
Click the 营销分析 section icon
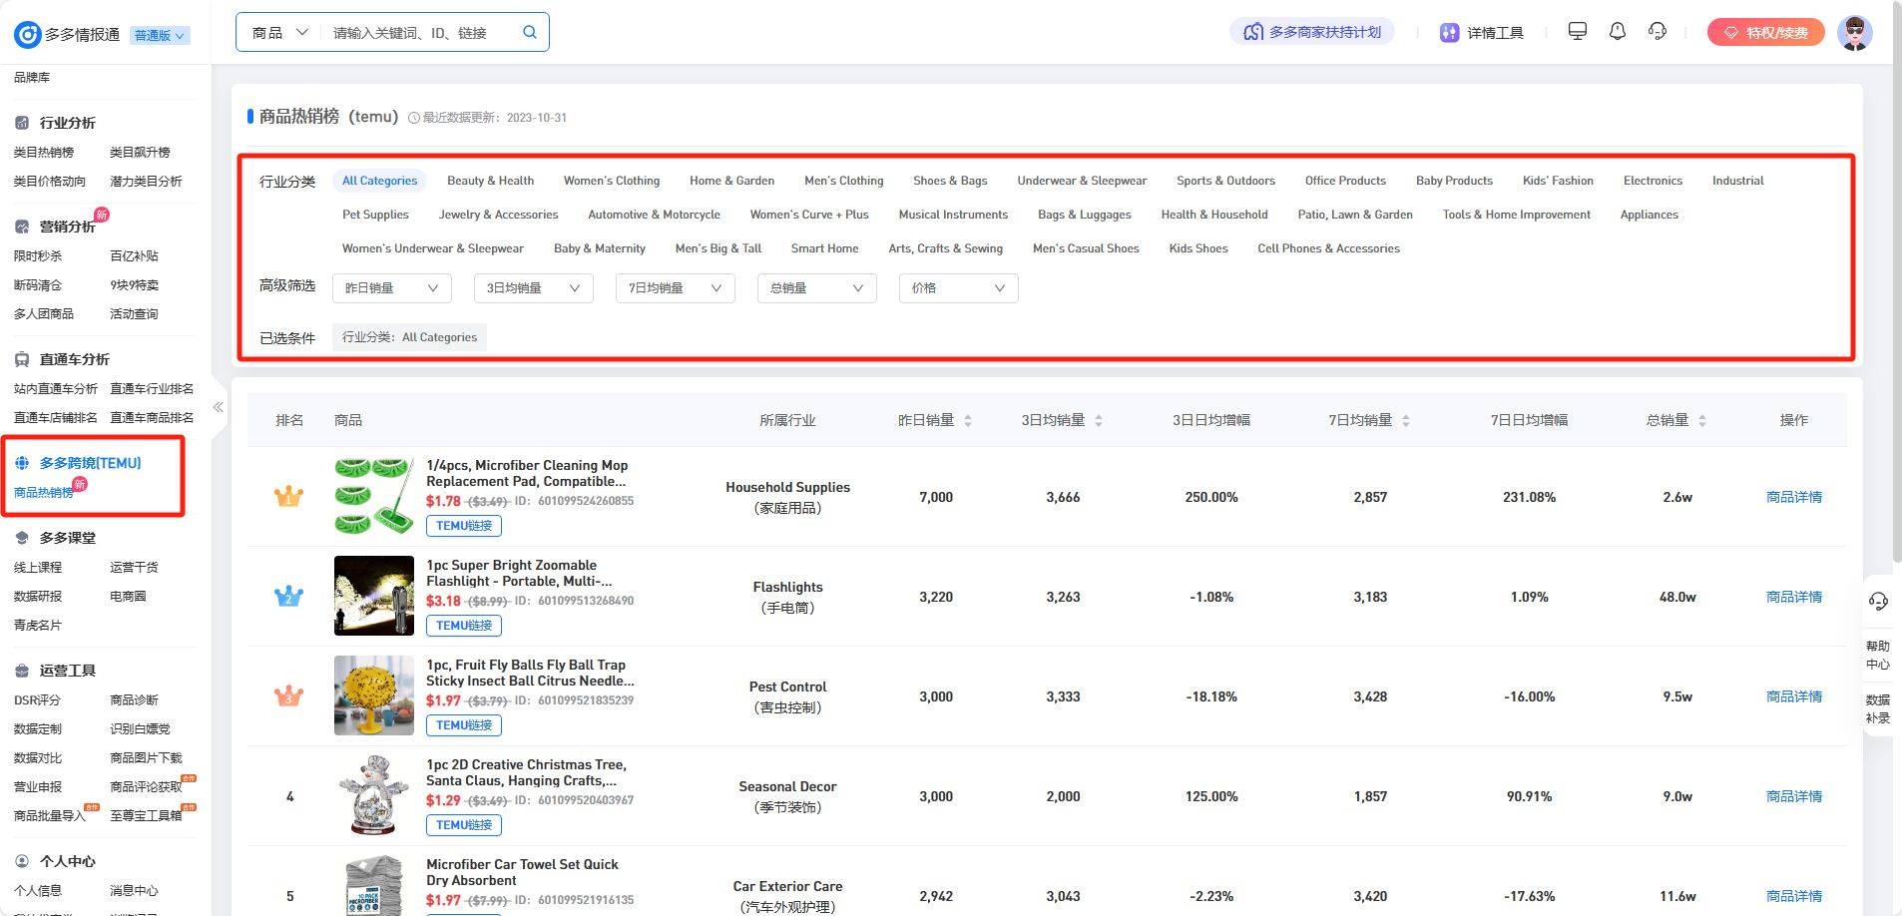point(22,227)
